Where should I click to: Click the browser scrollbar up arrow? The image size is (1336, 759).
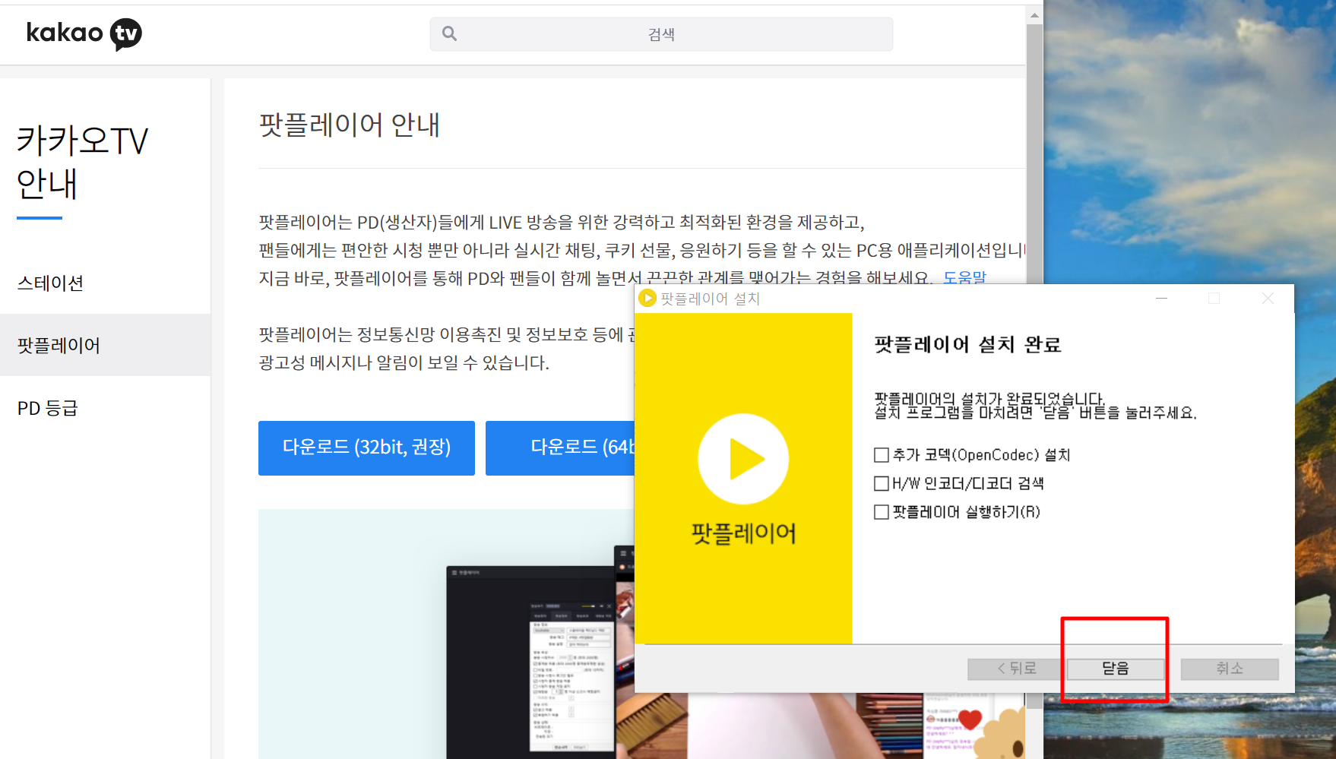tap(1034, 14)
